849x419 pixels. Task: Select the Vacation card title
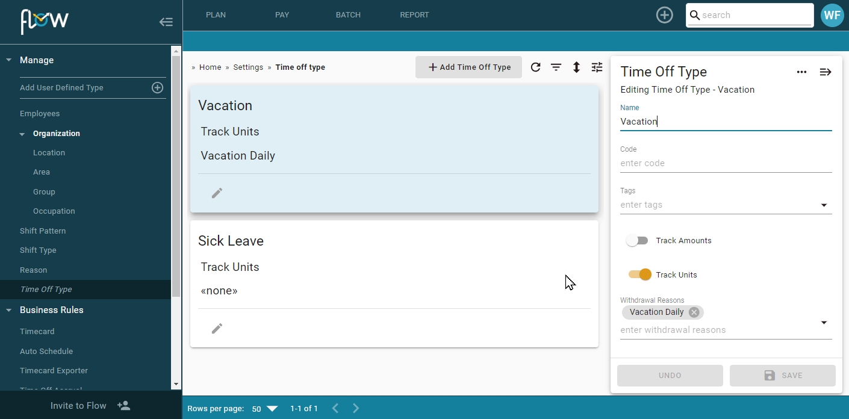[x=225, y=106]
